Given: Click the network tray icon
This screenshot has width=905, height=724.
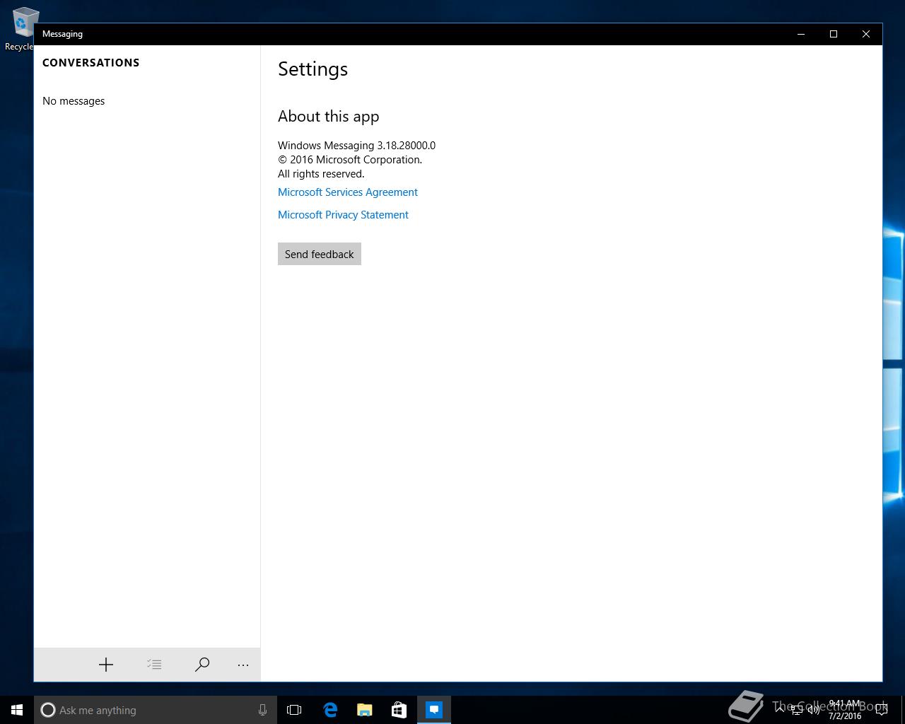Looking at the screenshot, I should 797,710.
